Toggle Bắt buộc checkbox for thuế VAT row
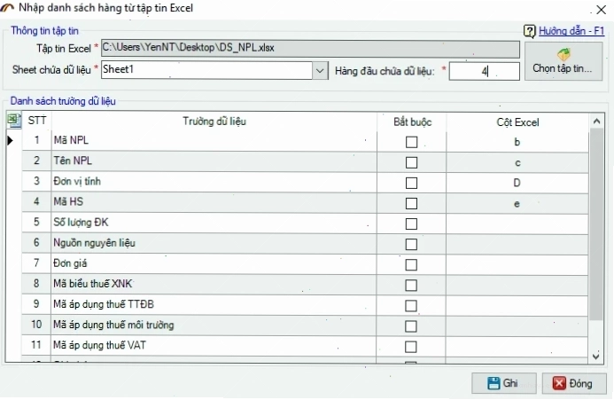Image resolution: width=614 pixels, height=400 pixels. (411, 346)
